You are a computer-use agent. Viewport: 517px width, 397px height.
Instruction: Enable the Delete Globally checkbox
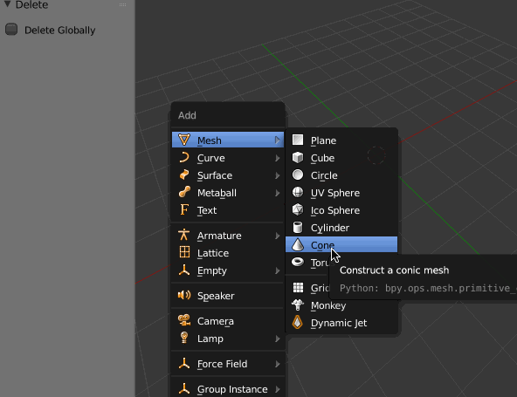pyautogui.click(x=11, y=30)
